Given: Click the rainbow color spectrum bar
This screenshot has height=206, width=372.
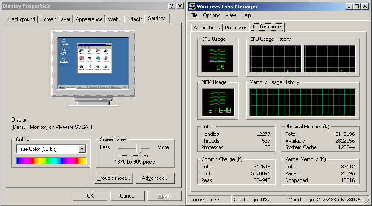Looking at the screenshot, I should point(51,161).
